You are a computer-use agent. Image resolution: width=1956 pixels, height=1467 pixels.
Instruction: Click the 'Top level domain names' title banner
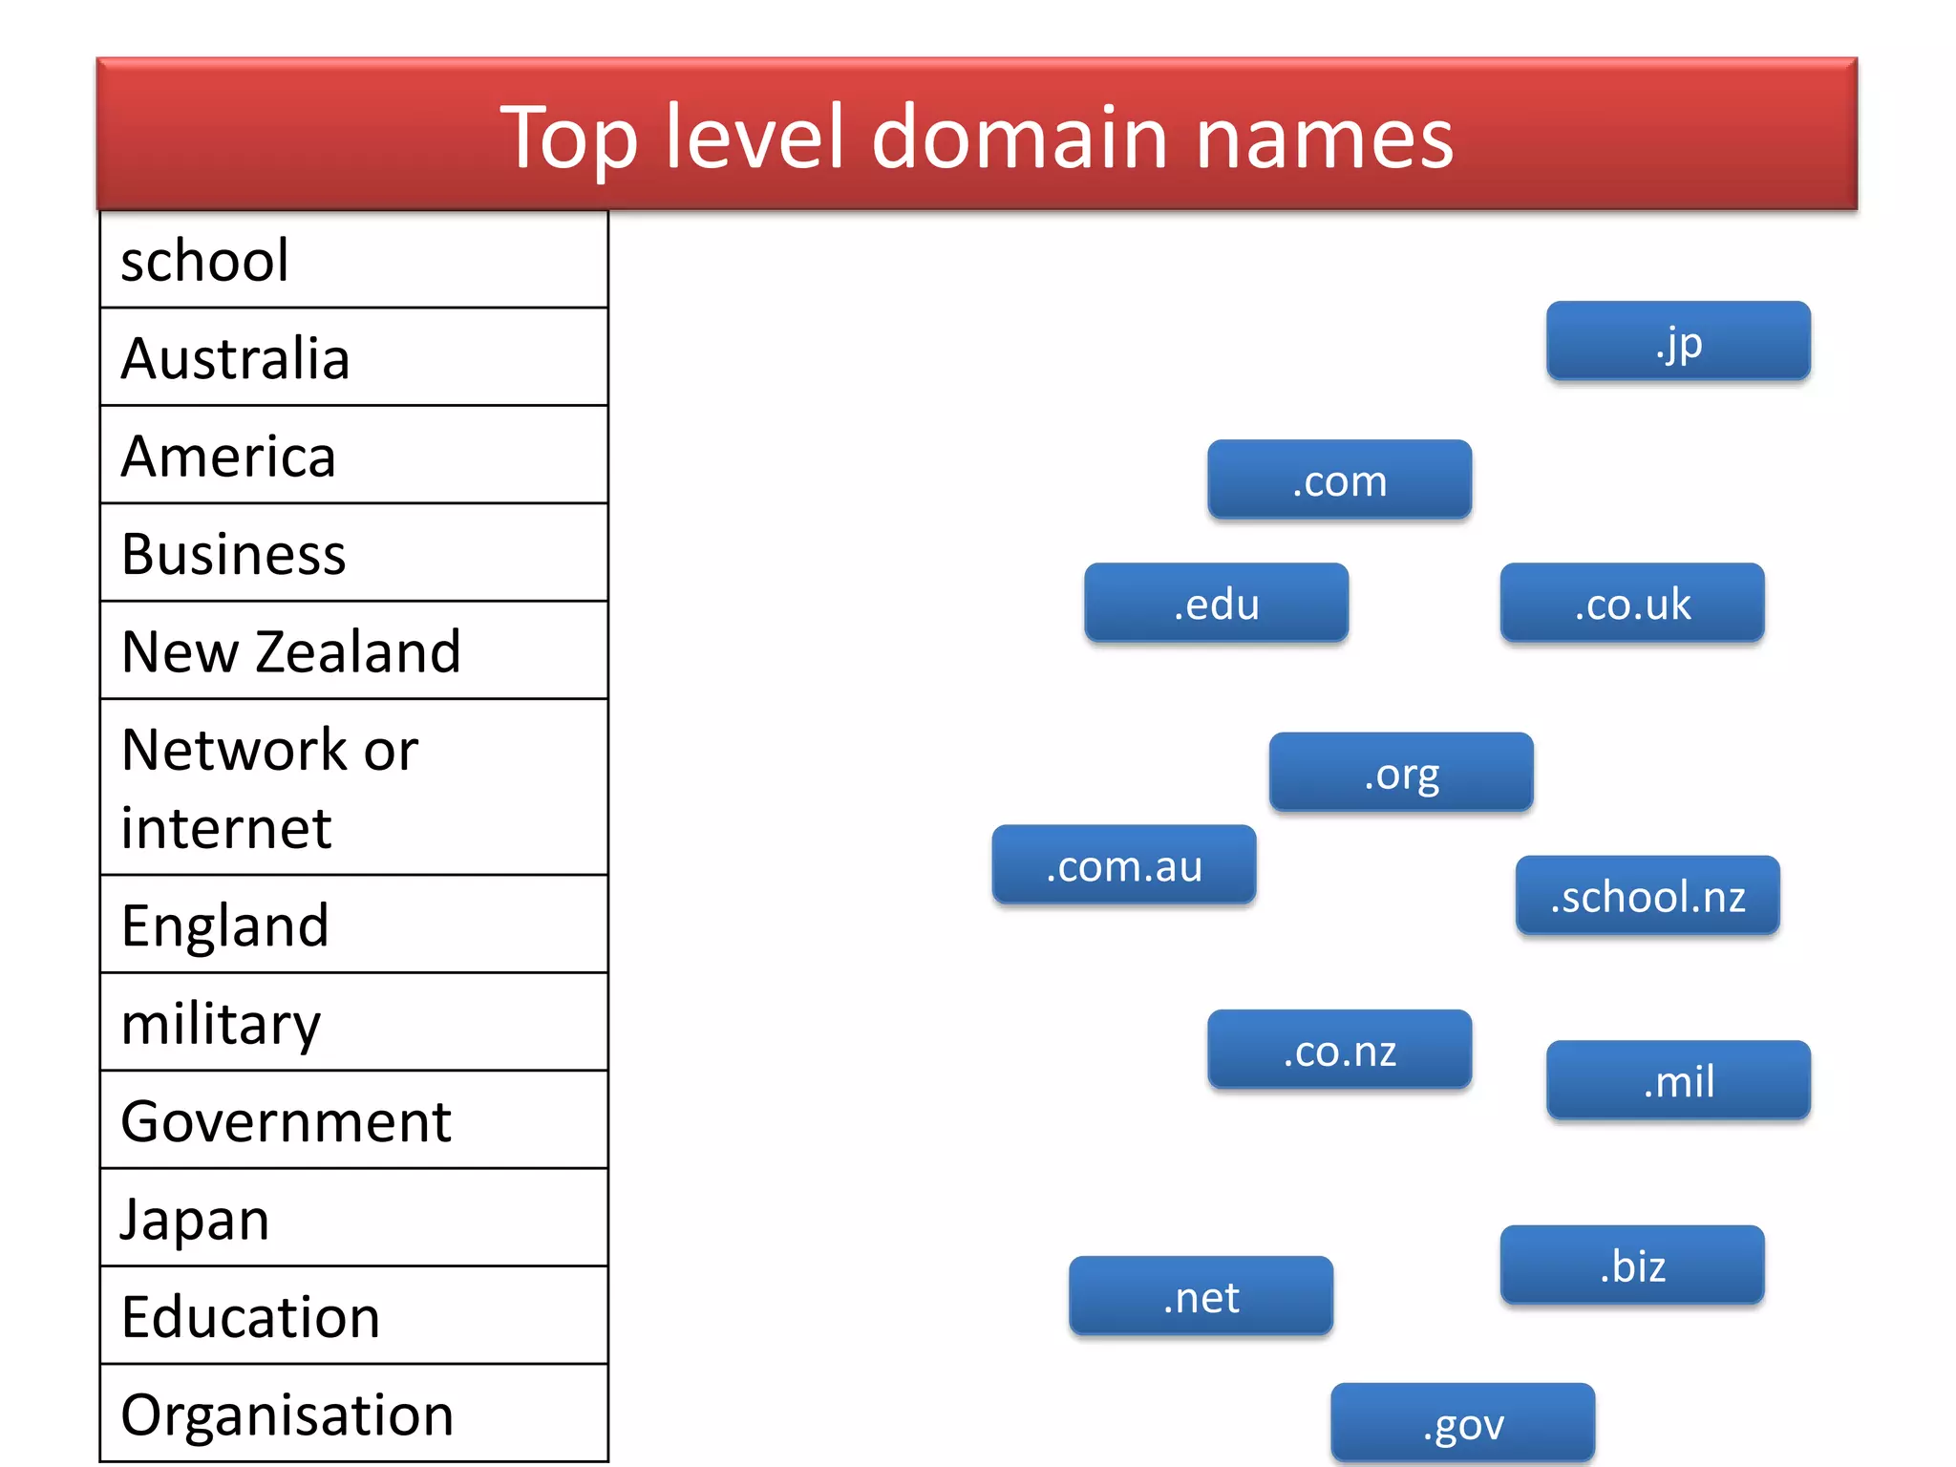977,134
